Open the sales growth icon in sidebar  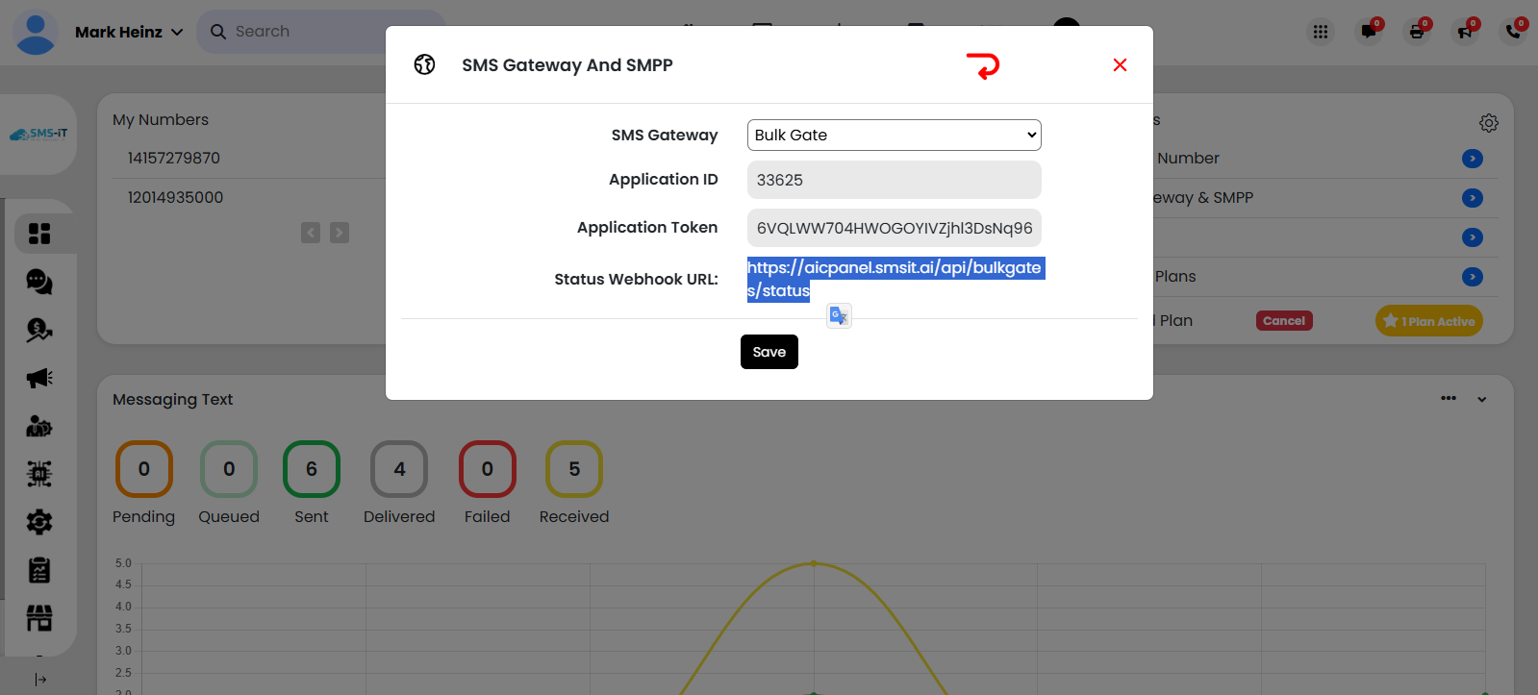coord(39,330)
